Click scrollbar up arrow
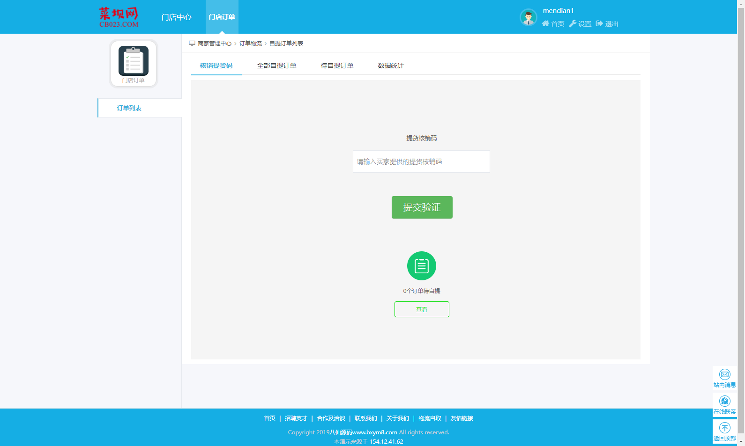Screen dimensions: 745x446 (741, 3)
